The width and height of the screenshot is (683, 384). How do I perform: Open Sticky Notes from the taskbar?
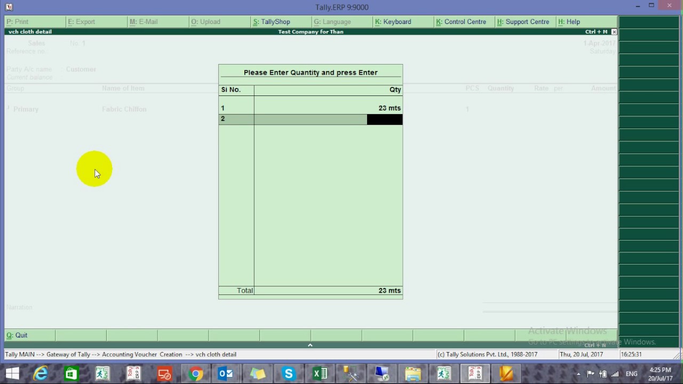pyautogui.click(x=258, y=374)
